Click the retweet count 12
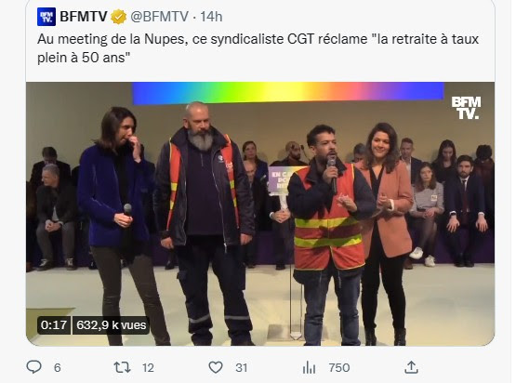The width and height of the screenshot is (516, 383). [x=148, y=368]
